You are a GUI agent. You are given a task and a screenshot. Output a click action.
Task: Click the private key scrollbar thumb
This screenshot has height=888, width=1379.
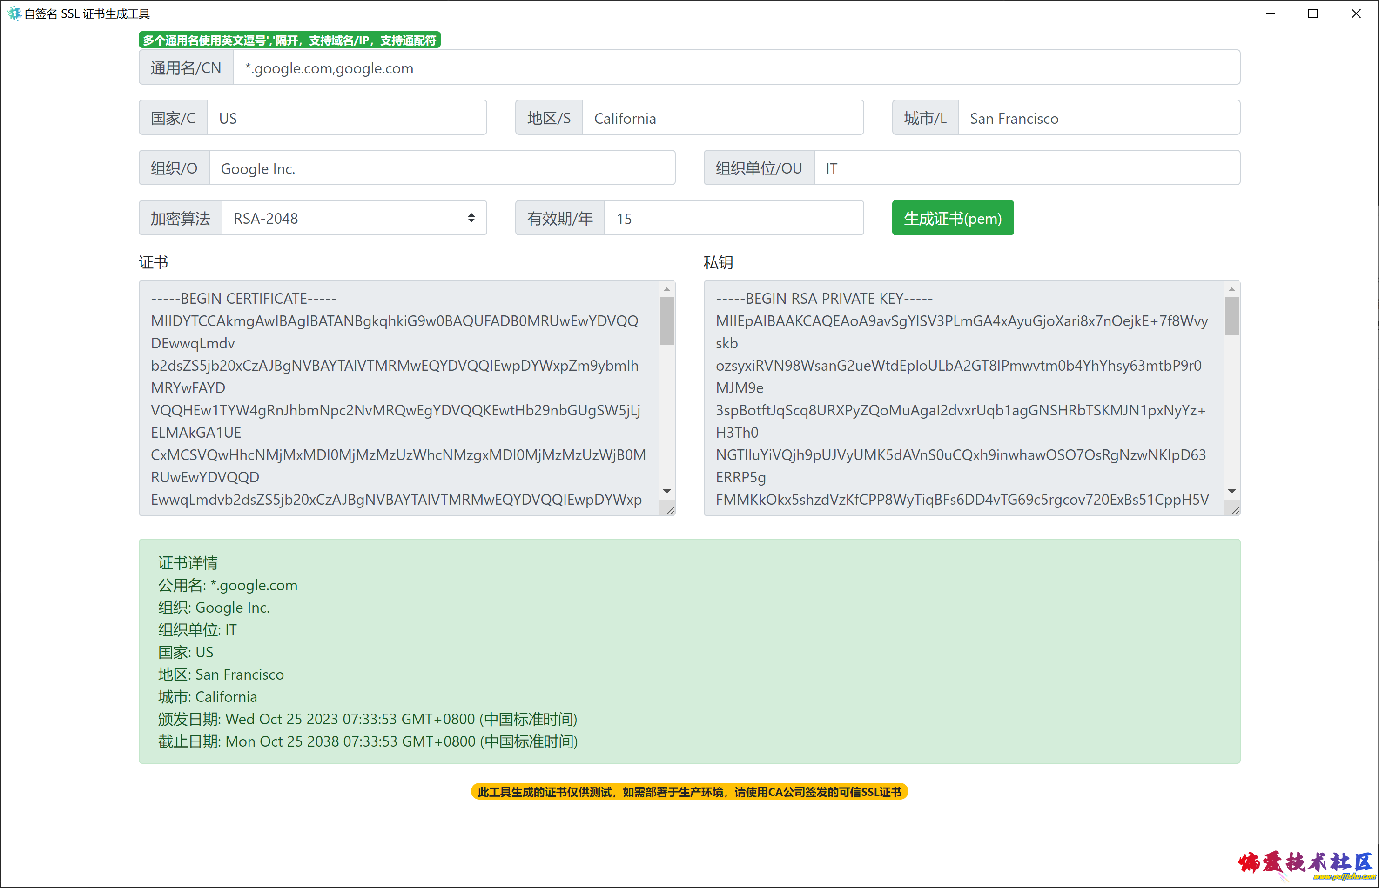(x=1231, y=315)
